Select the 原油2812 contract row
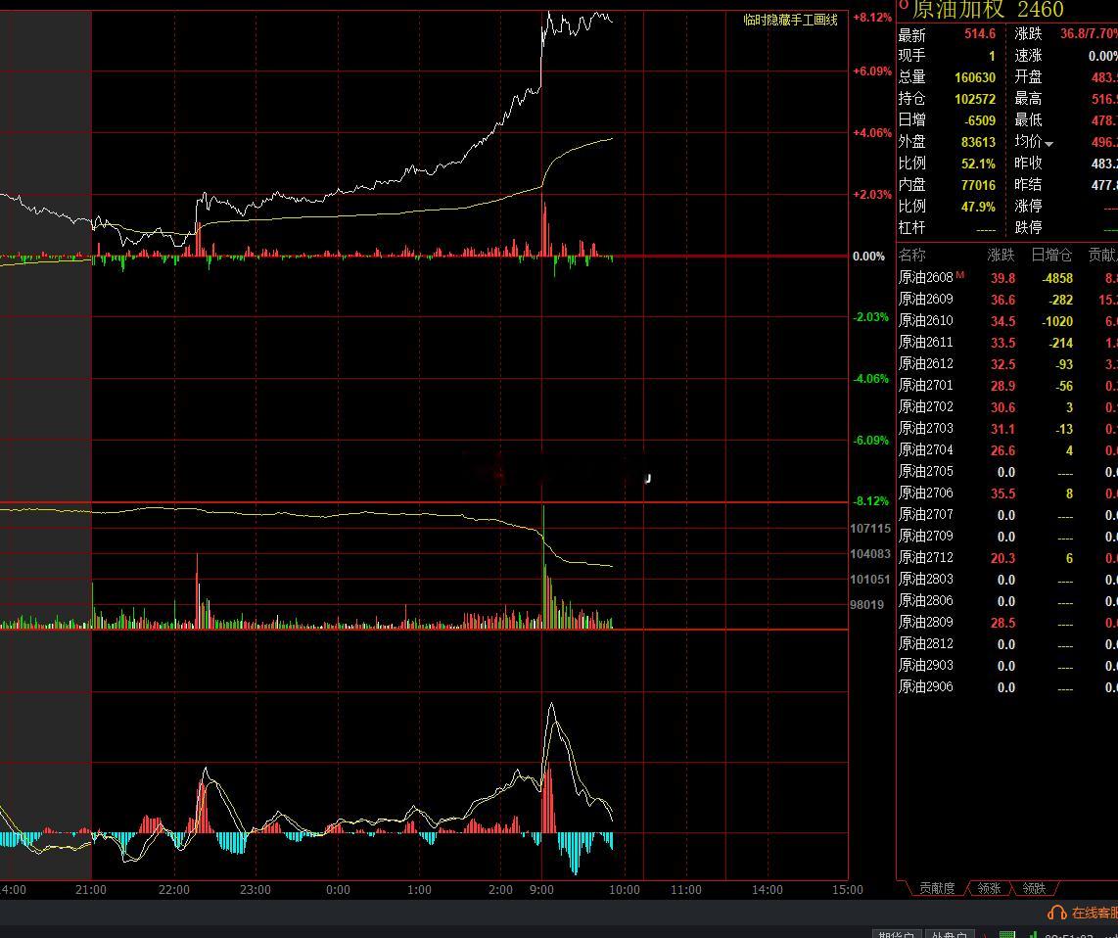The width and height of the screenshot is (1118, 938). click(1006, 644)
